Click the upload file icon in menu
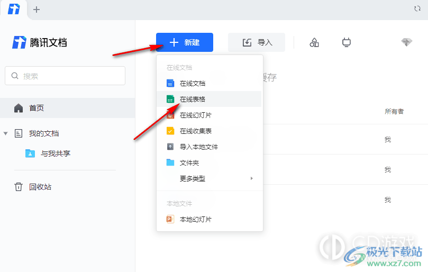 pyautogui.click(x=170, y=147)
